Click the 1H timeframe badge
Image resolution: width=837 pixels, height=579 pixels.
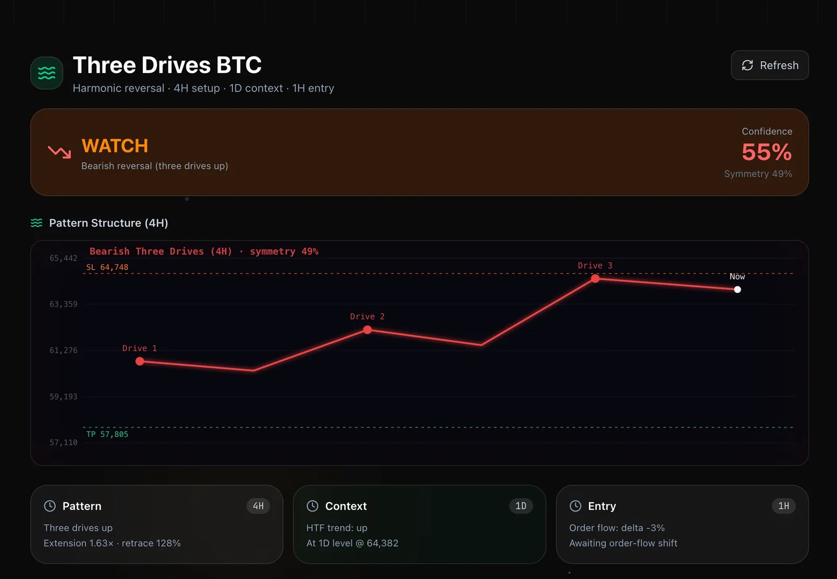click(x=784, y=506)
